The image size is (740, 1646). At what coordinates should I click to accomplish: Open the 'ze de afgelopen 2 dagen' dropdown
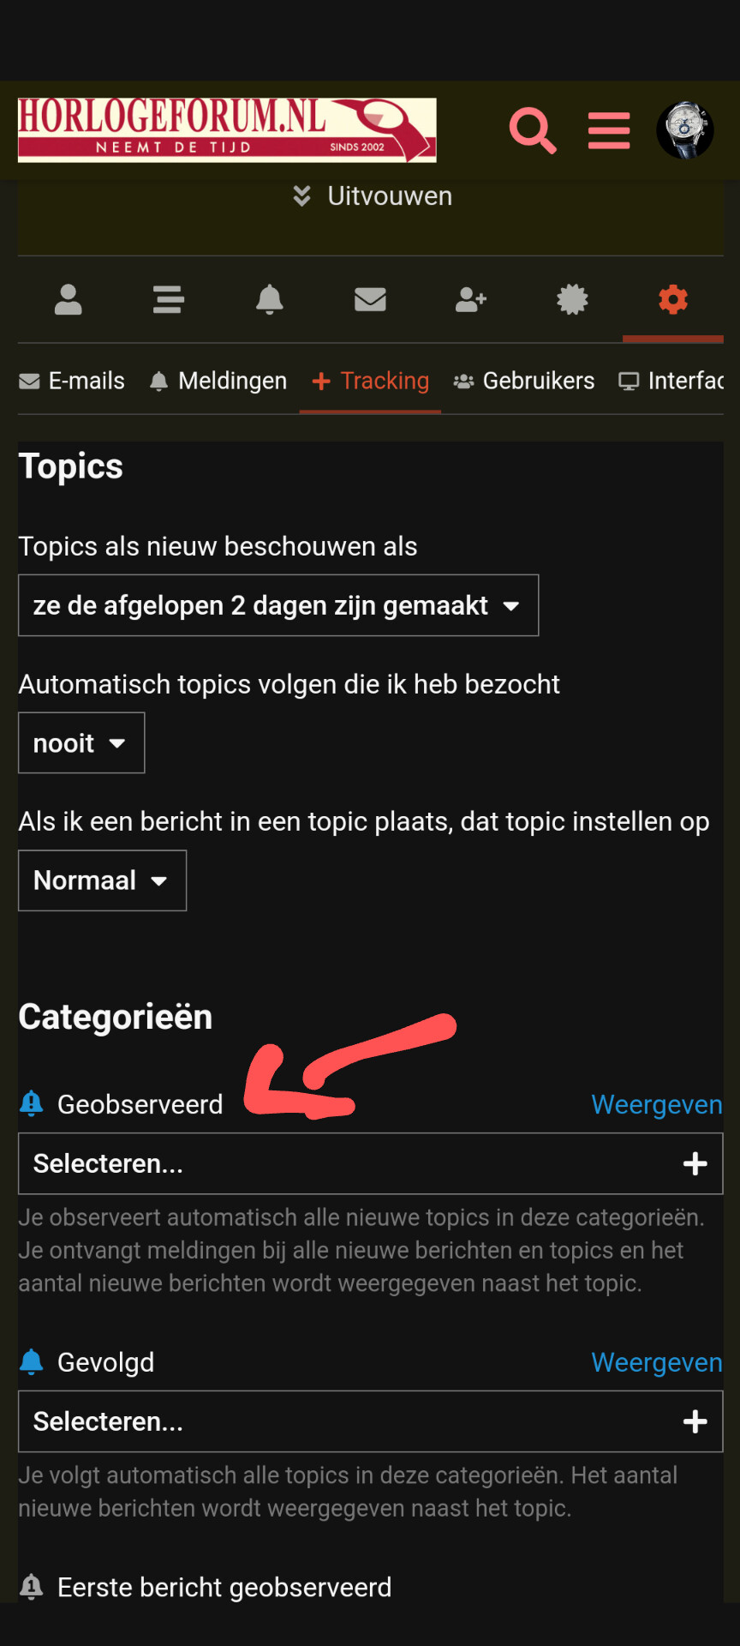point(278,605)
